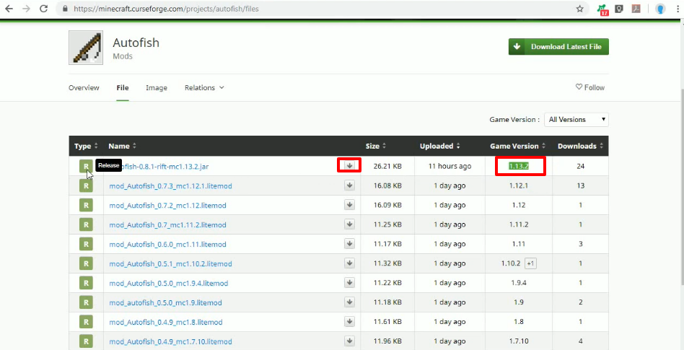Click the highlighted 1.13.2 game version cell

[x=519, y=166]
